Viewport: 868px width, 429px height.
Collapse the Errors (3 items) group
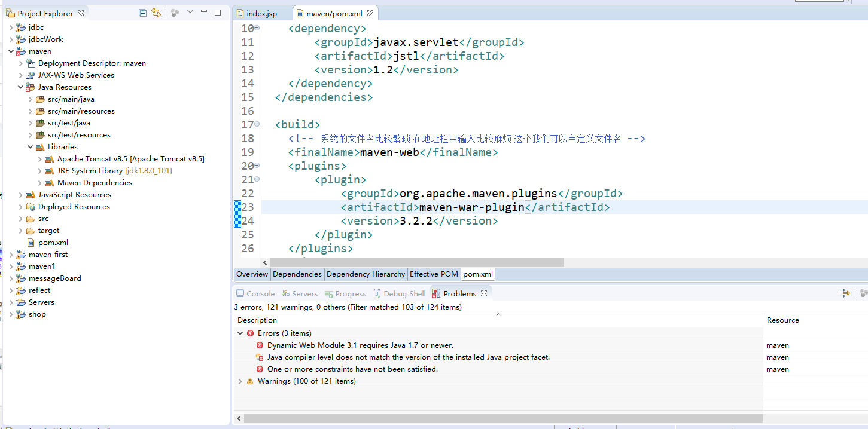[x=240, y=333]
